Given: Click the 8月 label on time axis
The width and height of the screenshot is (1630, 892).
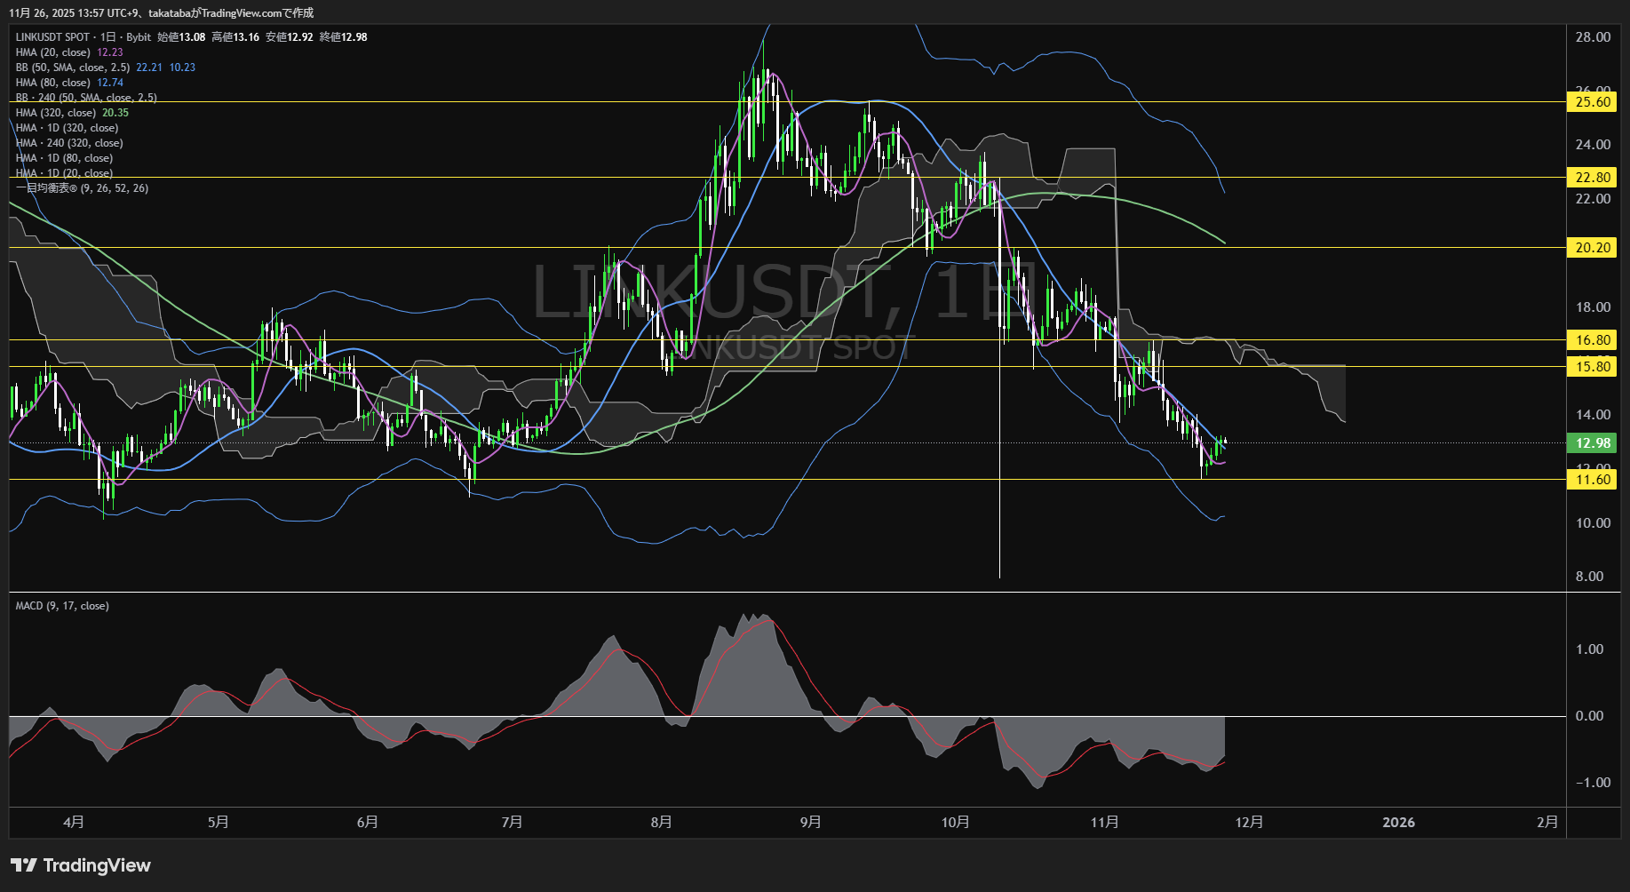Looking at the screenshot, I should (x=661, y=823).
